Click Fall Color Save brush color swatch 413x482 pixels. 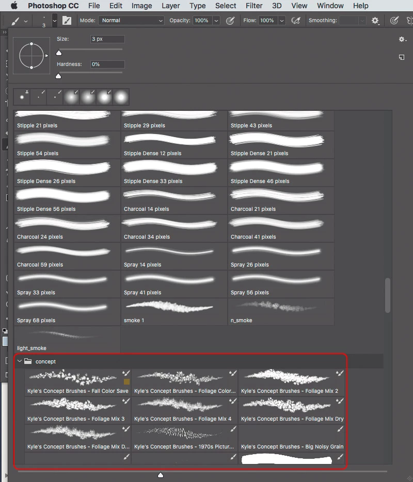(x=126, y=382)
